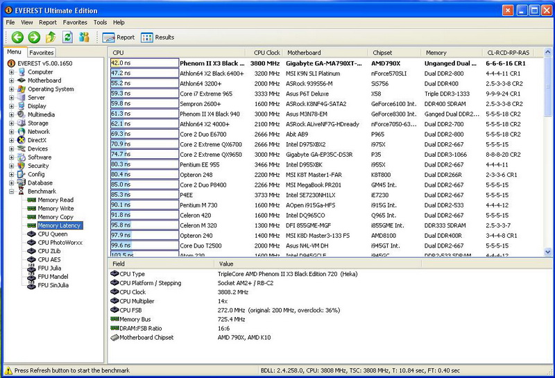
Task: Open the Tools menu
Action: (x=100, y=22)
